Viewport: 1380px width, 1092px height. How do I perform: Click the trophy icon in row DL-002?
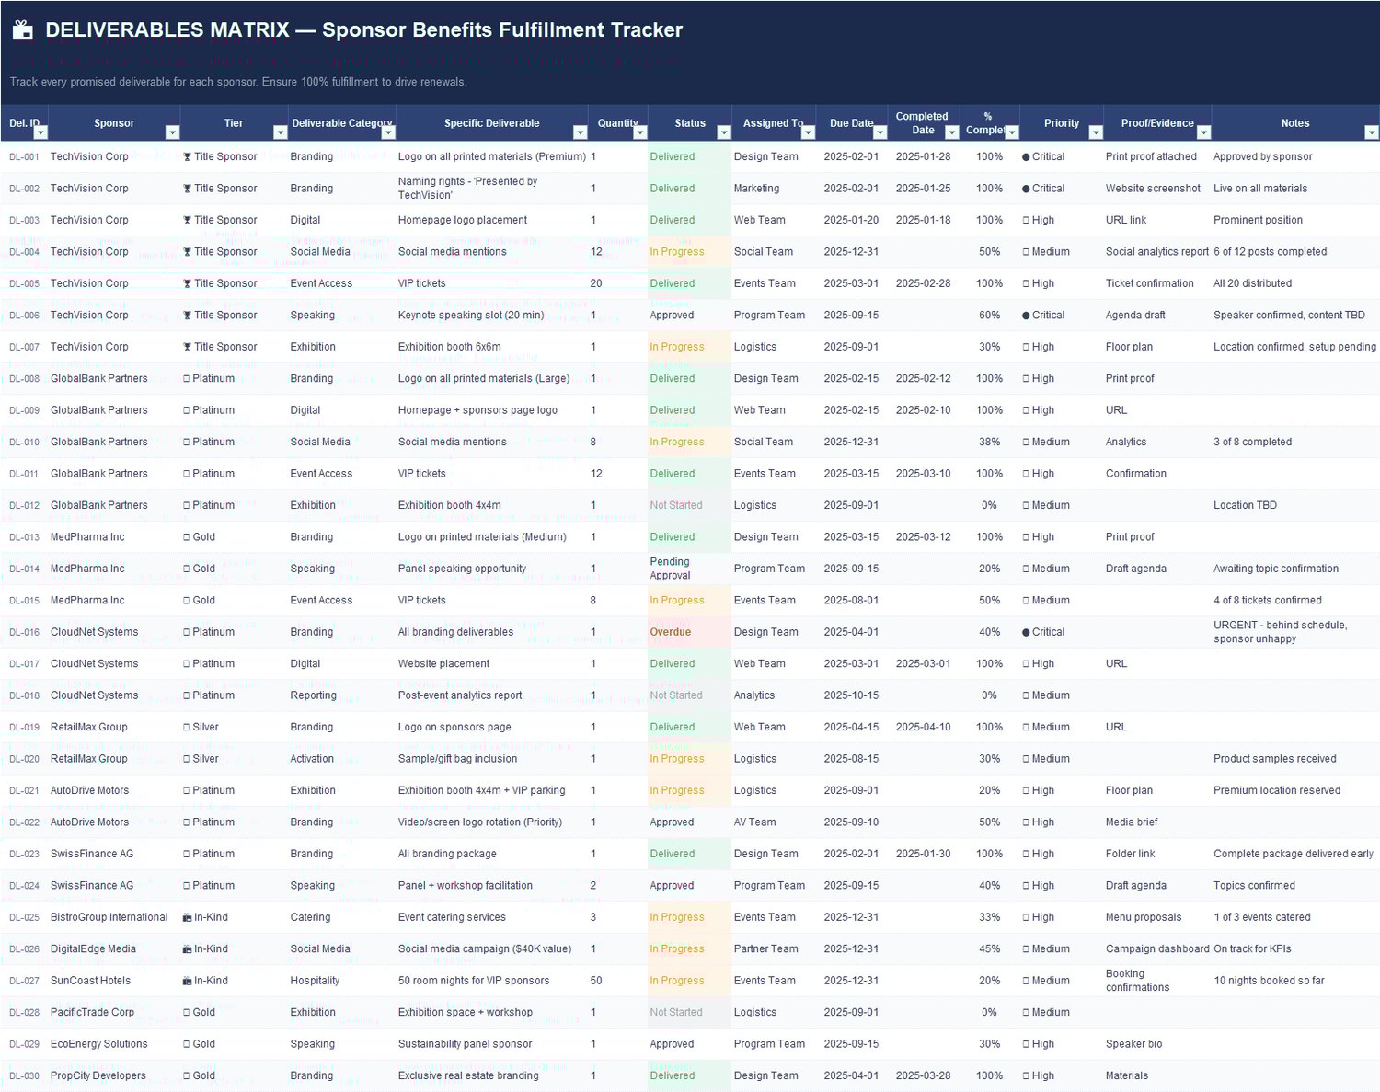[187, 189]
